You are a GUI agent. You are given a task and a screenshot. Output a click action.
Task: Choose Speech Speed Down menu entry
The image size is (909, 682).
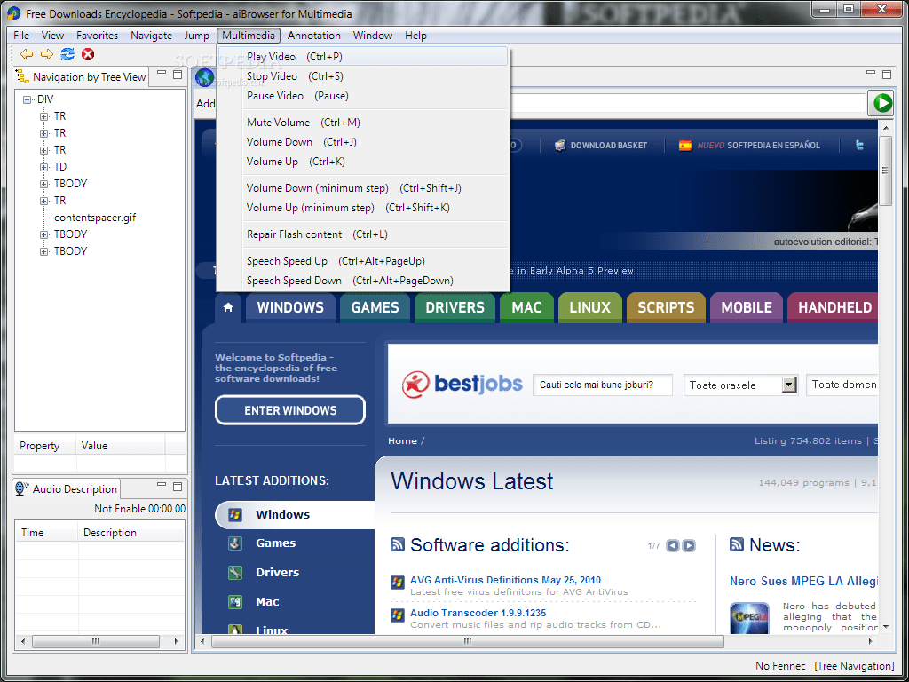363,281
